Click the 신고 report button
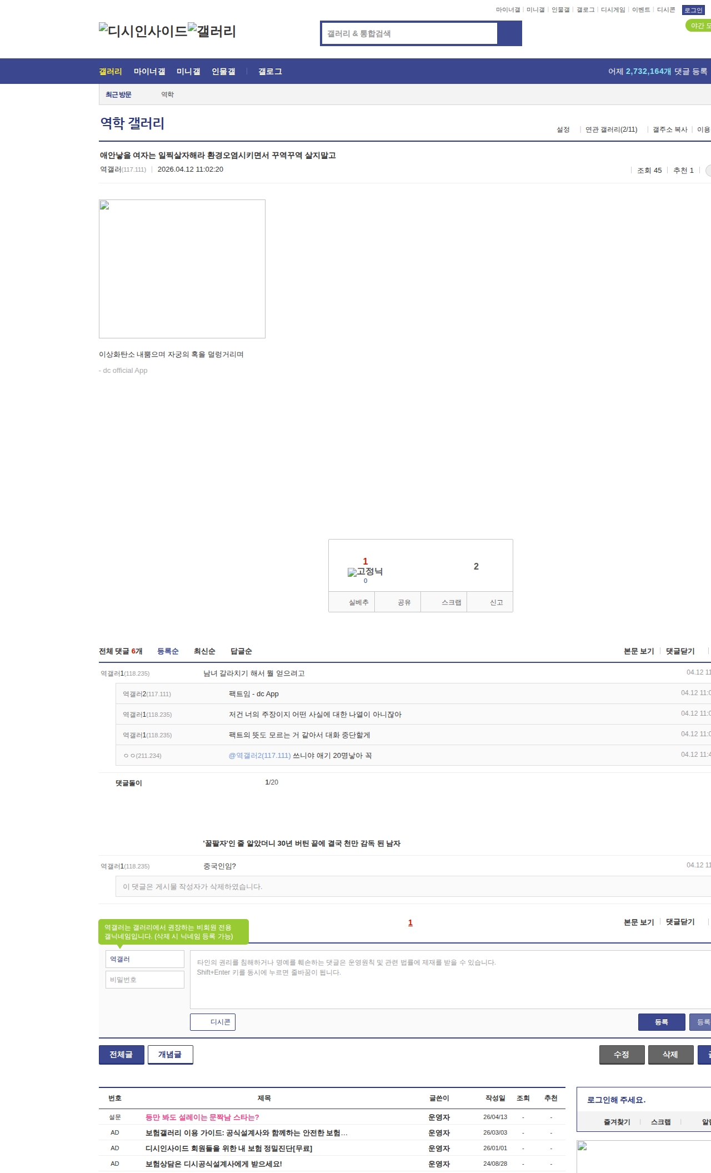 pos(490,602)
